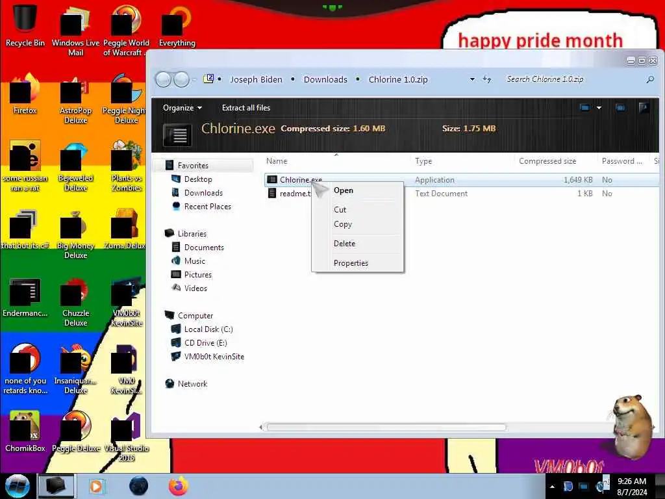Click the Windows Start button
The image size is (665, 499).
[x=17, y=486]
